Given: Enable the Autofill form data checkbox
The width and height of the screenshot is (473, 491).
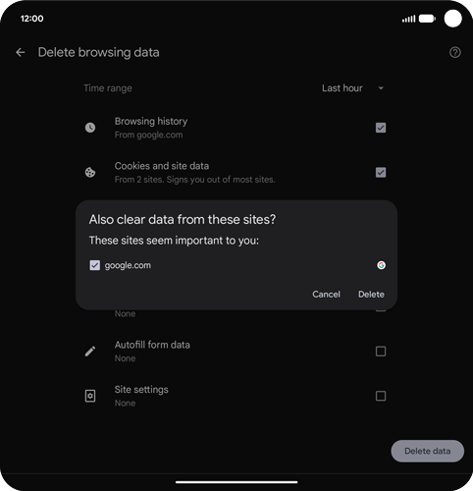Looking at the screenshot, I should pos(381,352).
